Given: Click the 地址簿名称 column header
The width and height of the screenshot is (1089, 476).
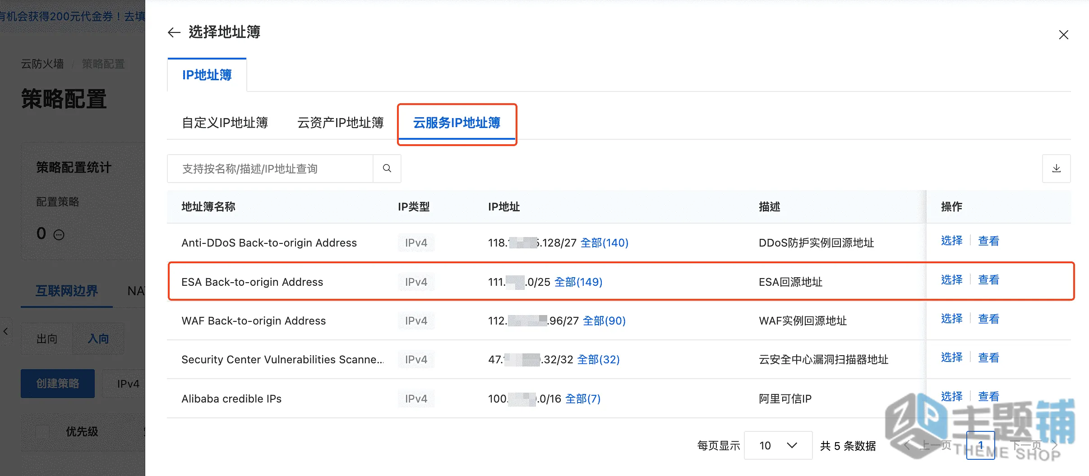Looking at the screenshot, I should click(x=208, y=207).
